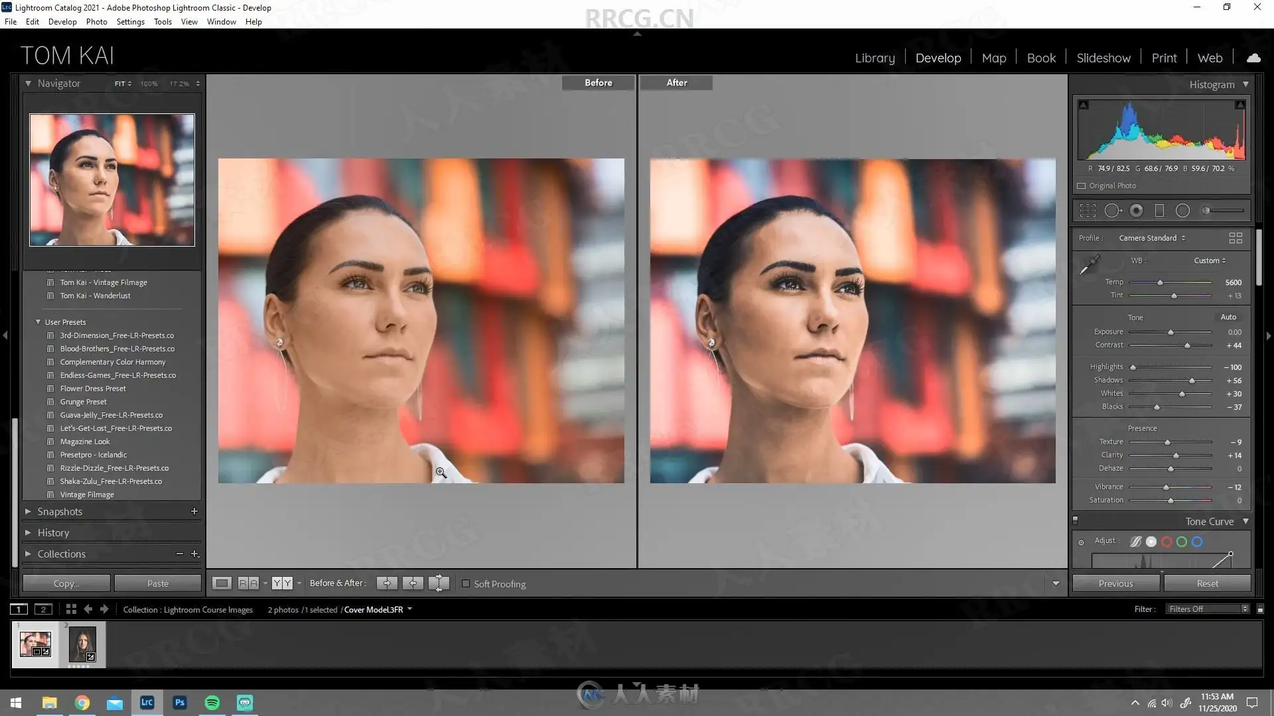
Task: Click the Previous button
Action: coord(1115,583)
